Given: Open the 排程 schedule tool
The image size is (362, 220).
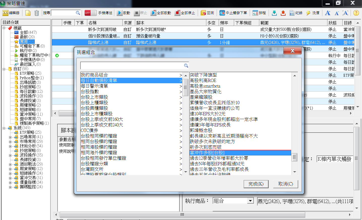Looking at the screenshot, I should [x=259, y=13].
